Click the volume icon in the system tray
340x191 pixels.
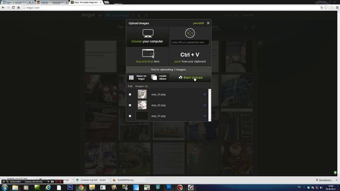(x=321, y=187)
